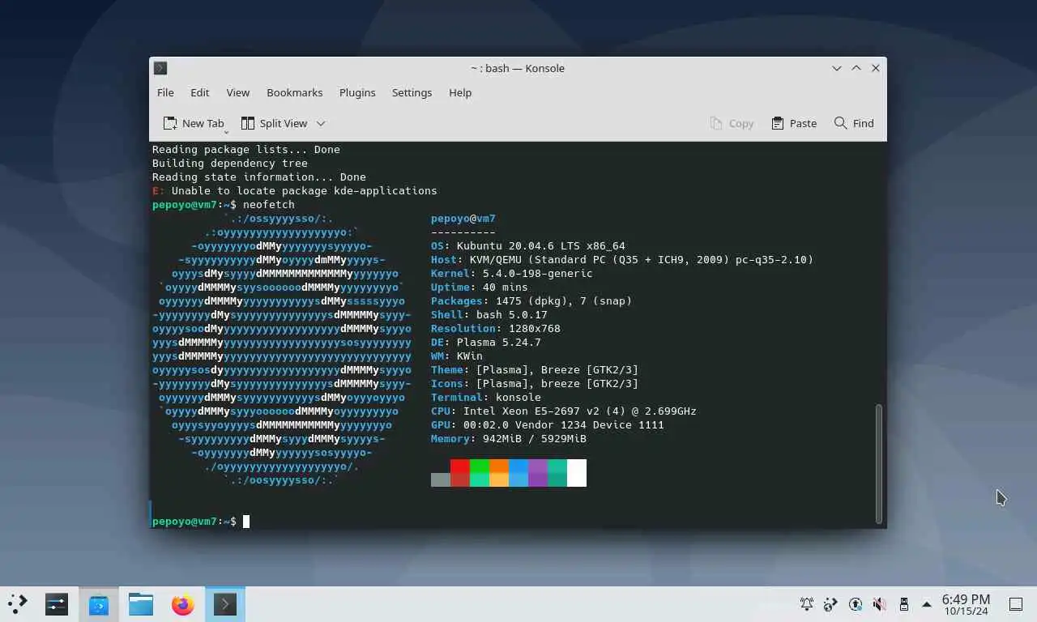Minimize the Konsole window
The image size is (1037, 622).
837,68
